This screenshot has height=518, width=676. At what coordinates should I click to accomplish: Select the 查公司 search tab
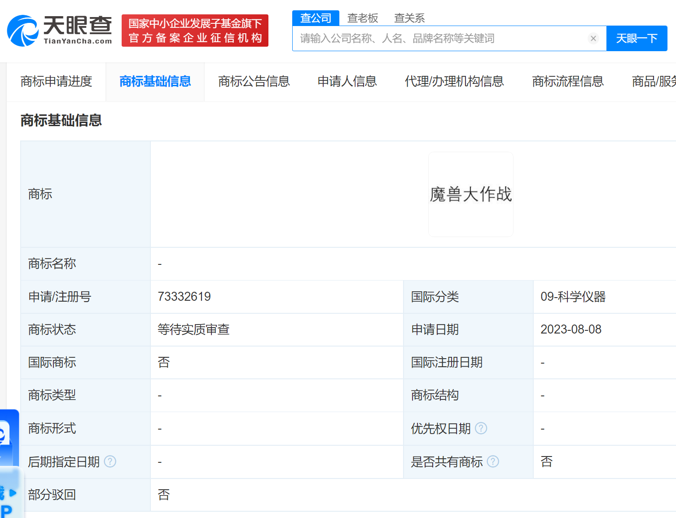coord(316,18)
